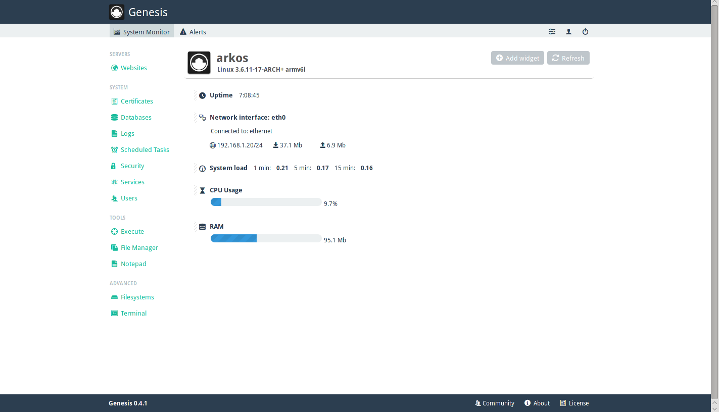The width and height of the screenshot is (719, 412).
Task: Click the power shutdown icon
Action: [x=585, y=32]
